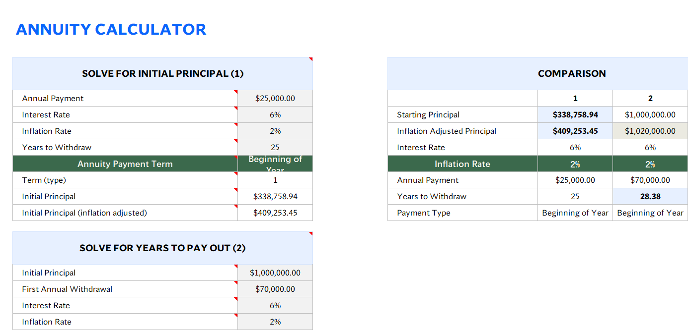688x330 pixels.
Task: Select the Term (type) label
Action: 125,180
